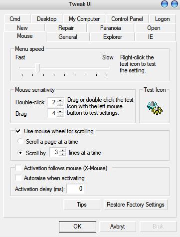Increase scroll lines count with up arrow
This screenshot has width=180, height=237.
coord(63,150)
